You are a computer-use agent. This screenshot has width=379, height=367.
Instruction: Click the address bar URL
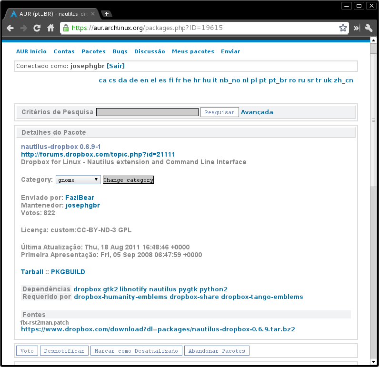(x=200, y=28)
